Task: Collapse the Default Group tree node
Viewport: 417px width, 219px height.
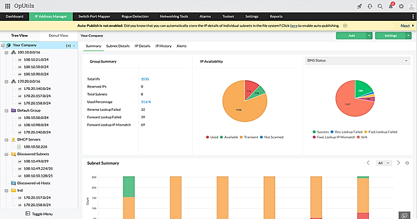Action: (7, 111)
